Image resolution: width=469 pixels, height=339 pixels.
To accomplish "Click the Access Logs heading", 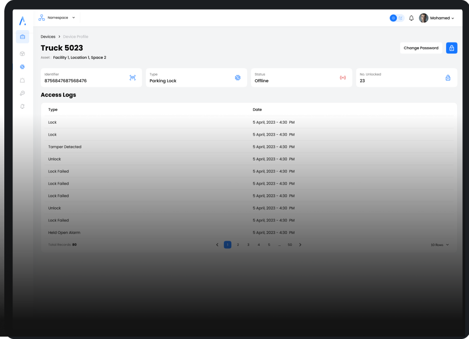I will pyautogui.click(x=58, y=95).
